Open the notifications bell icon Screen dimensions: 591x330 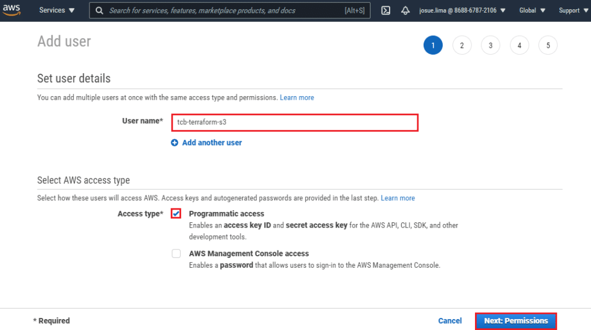coord(405,10)
